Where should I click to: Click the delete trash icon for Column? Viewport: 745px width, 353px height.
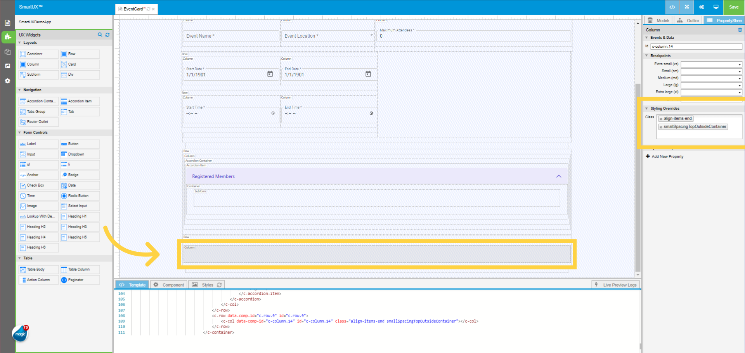(740, 30)
